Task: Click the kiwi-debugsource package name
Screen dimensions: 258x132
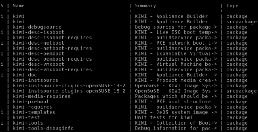Action: pos(37,27)
